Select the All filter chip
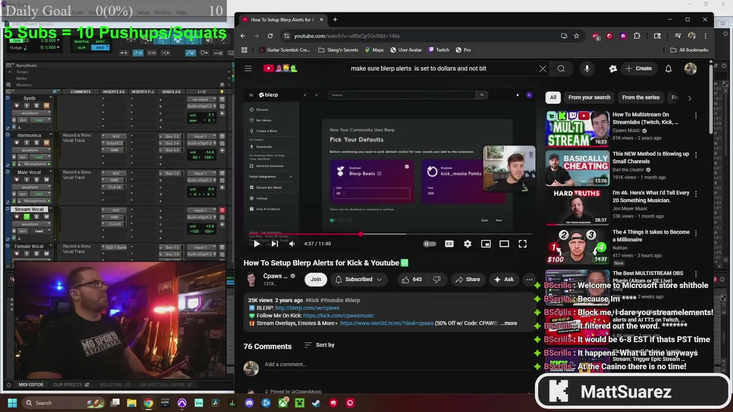Screen dimensions: 733x412 (553, 97)
